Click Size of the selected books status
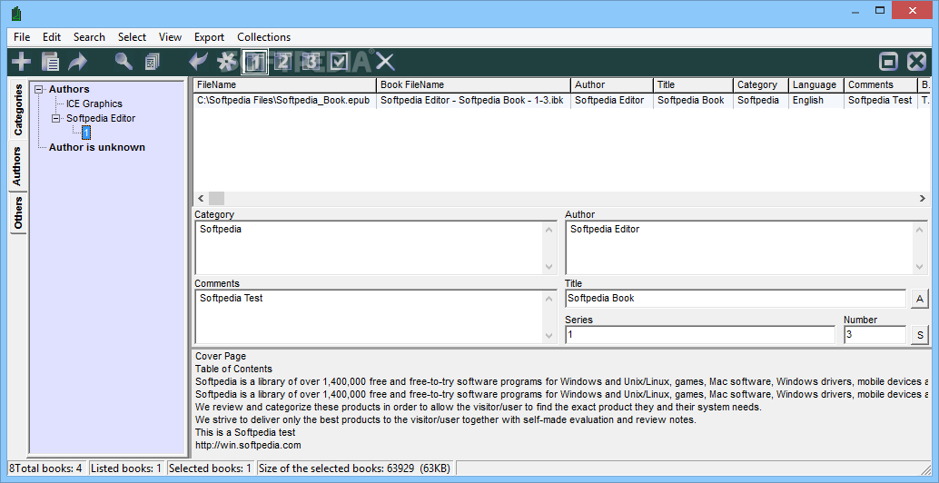Image resolution: width=939 pixels, height=483 pixels. (x=356, y=468)
